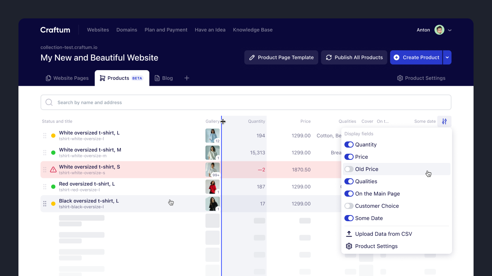The height and width of the screenshot is (276, 492).
Task: Click the plus icon to add tab
Action: 187,78
